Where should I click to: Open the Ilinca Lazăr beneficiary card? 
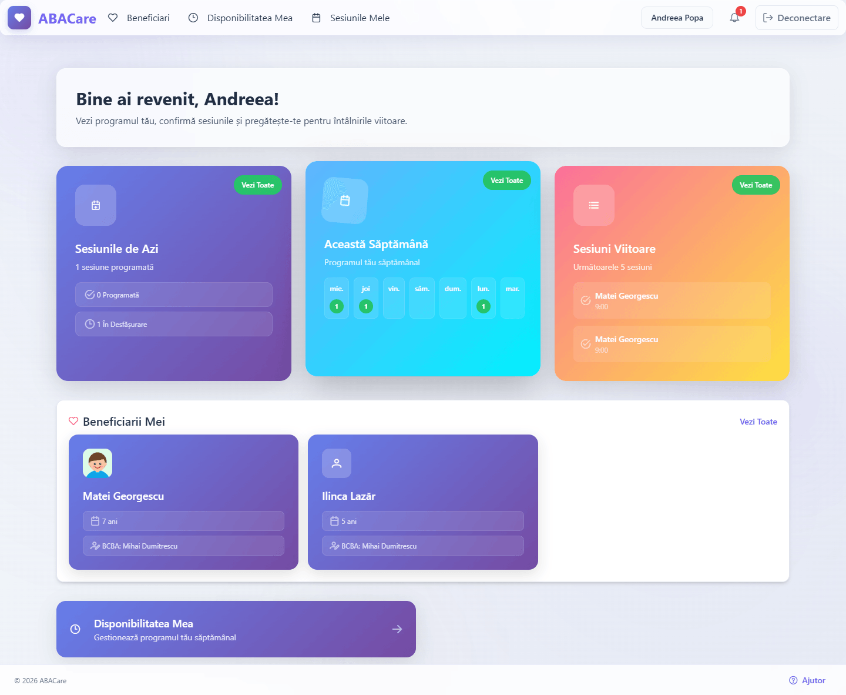tap(423, 502)
